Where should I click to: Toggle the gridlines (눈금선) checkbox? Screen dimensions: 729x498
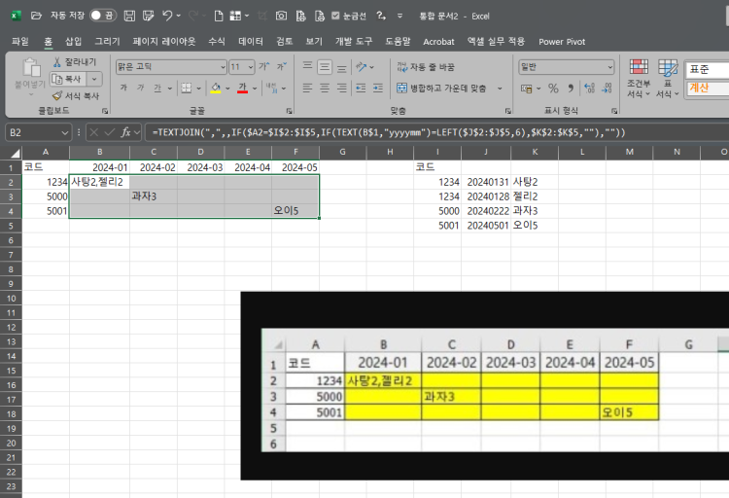tap(336, 16)
